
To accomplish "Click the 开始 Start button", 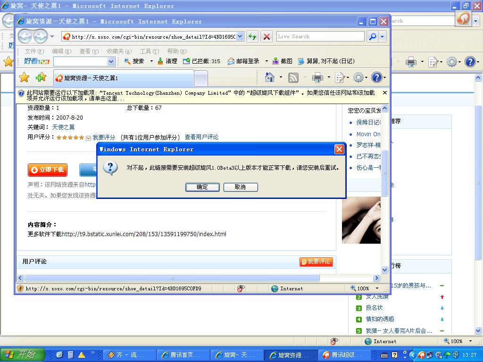I will coord(22,355).
